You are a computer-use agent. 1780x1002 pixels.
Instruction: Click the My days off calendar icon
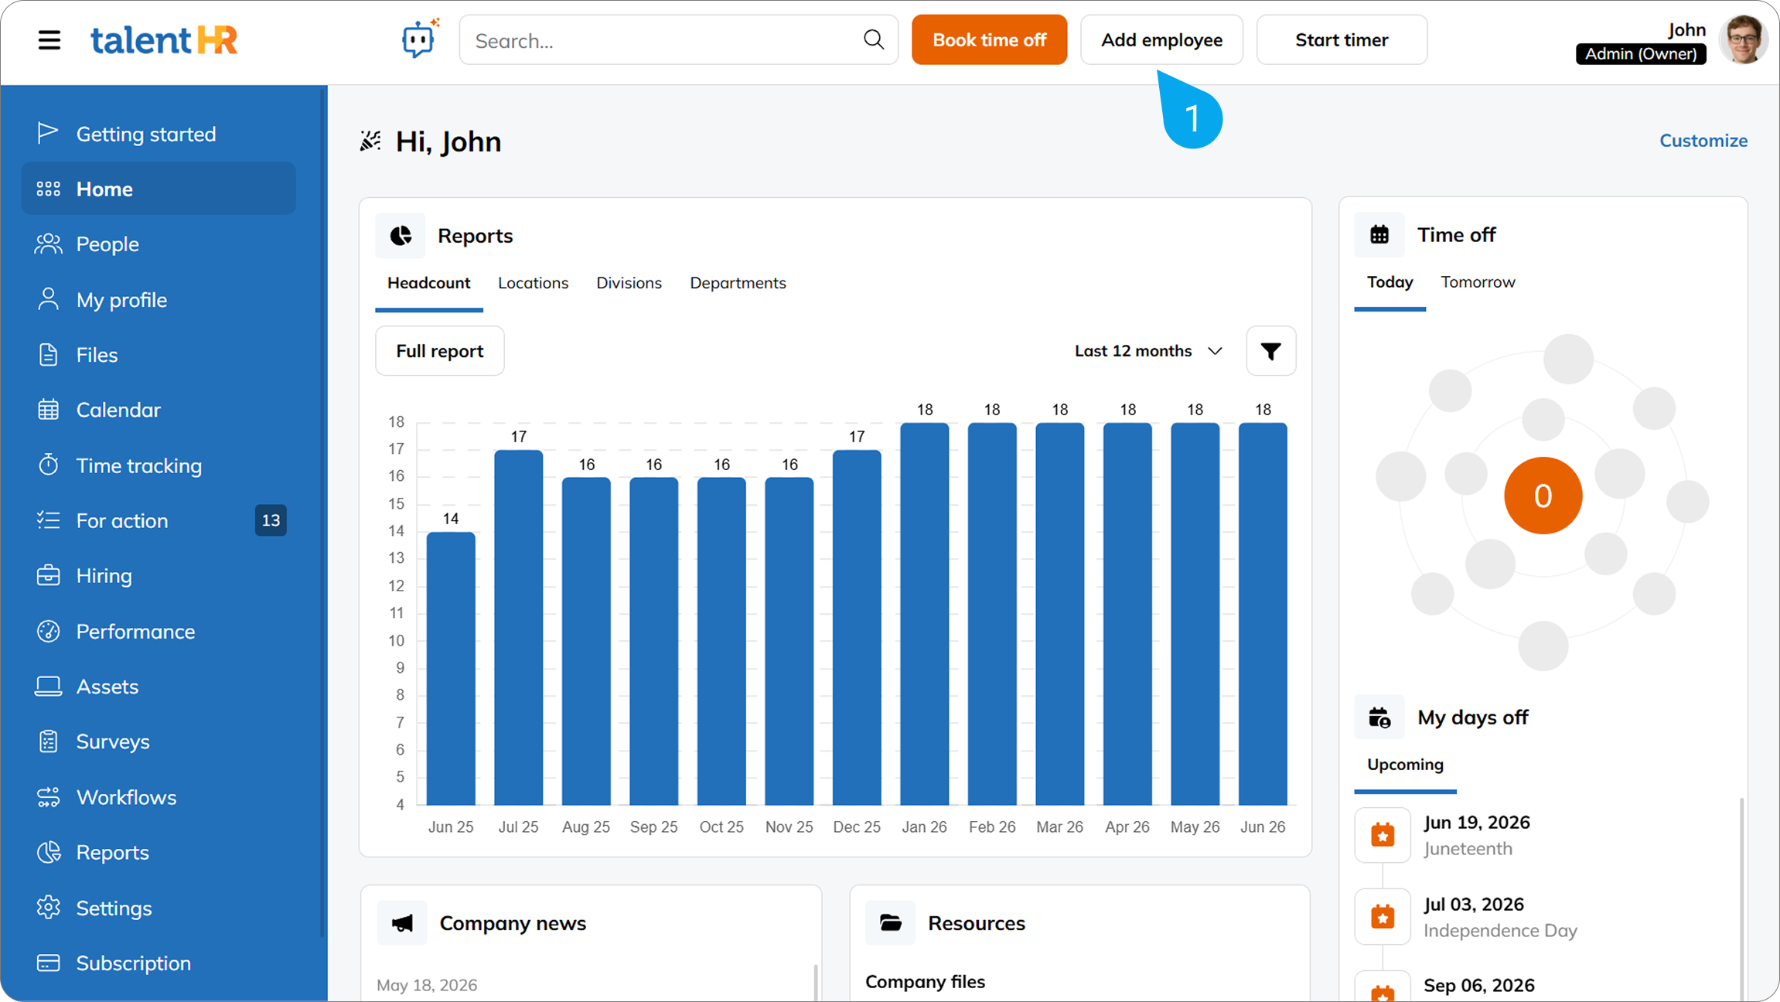[x=1379, y=717]
